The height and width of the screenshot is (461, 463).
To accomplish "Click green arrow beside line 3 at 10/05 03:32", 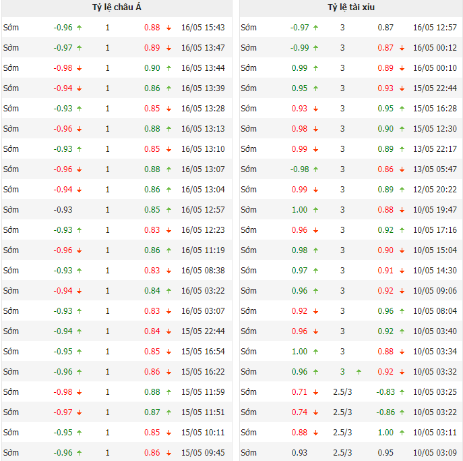I will (x=358, y=372).
